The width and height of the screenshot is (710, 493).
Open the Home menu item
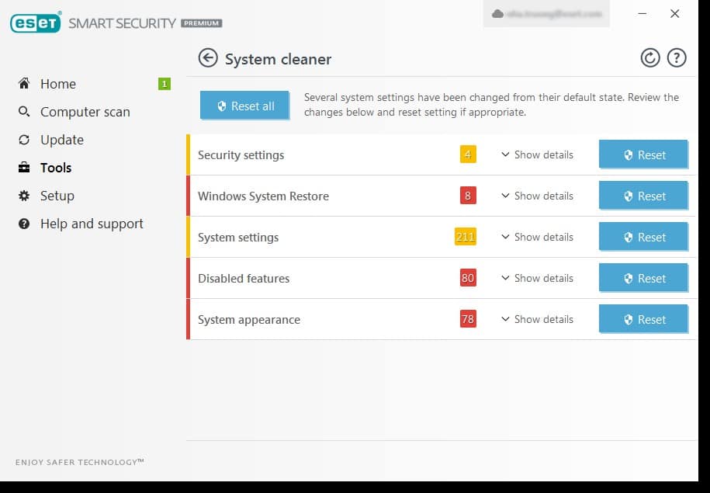tap(57, 84)
